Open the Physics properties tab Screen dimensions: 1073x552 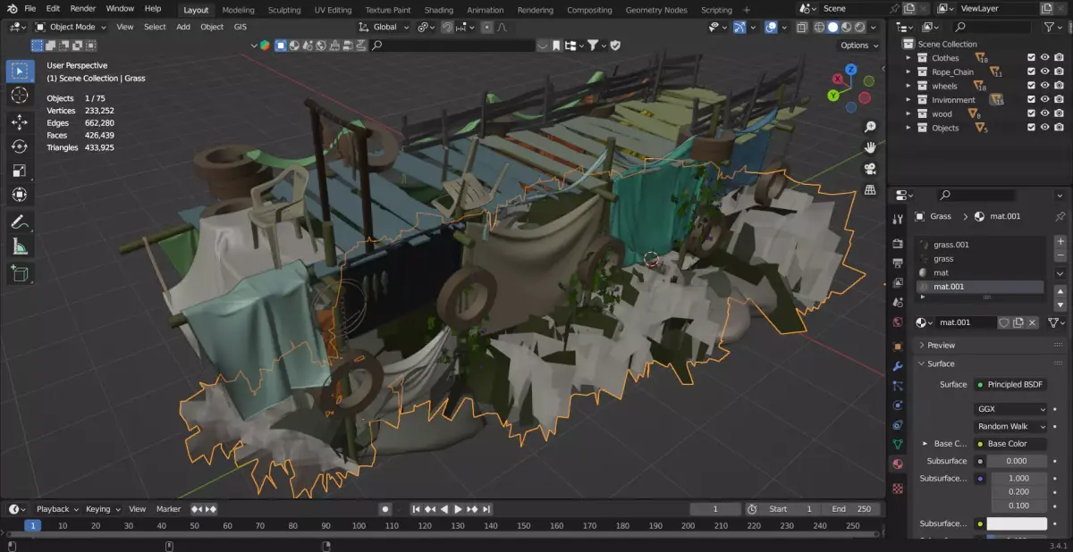tap(899, 405)
